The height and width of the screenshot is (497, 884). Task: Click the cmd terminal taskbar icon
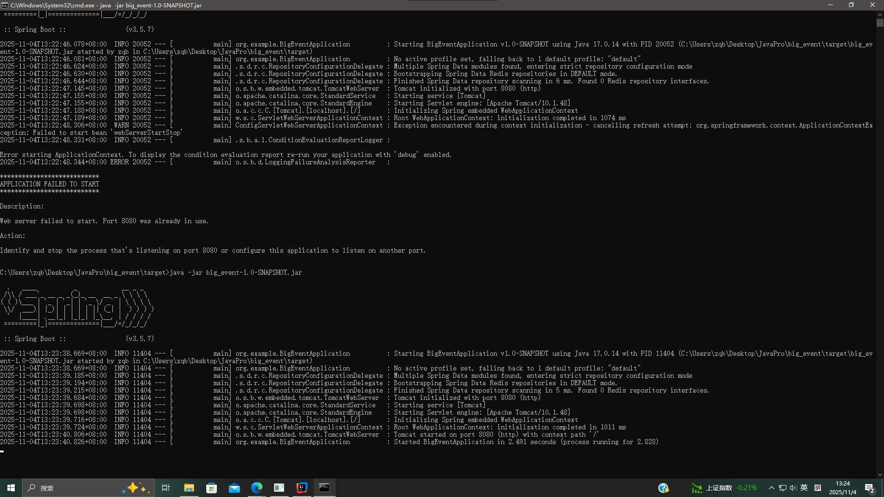(324, 488)
